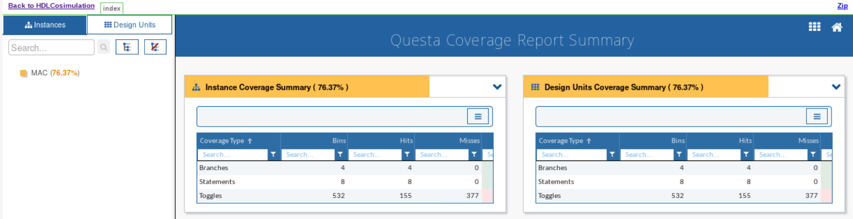Open Instance Misses filter funnel
This screenshot has height=219, width=853.
pos(474,155)
